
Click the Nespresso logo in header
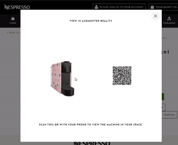(17, 7)
